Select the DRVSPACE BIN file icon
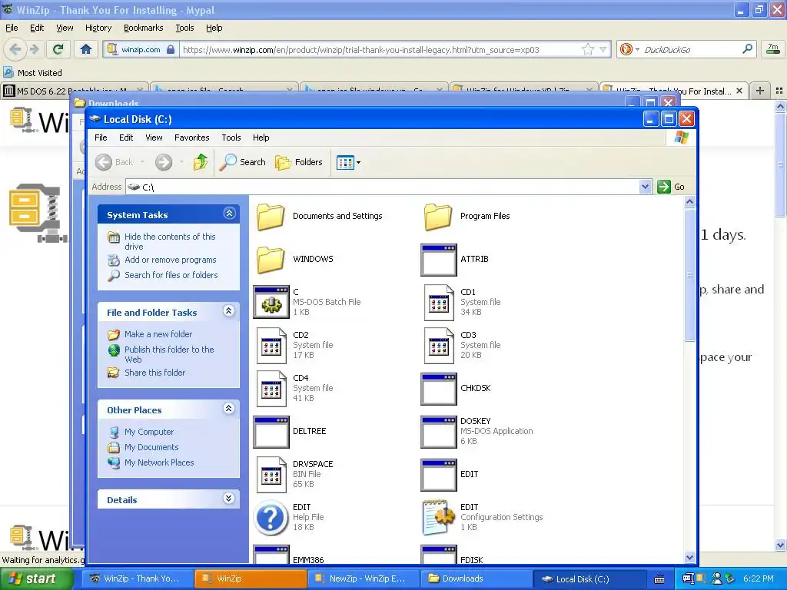This screenshot has width=787, height=590. click(271, 475)
